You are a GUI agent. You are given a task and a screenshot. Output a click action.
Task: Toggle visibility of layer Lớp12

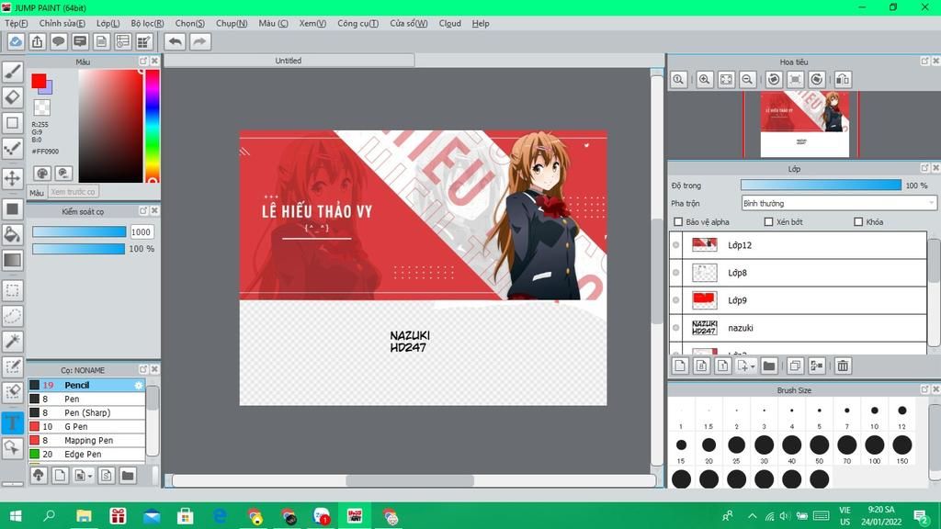[676, 244]
